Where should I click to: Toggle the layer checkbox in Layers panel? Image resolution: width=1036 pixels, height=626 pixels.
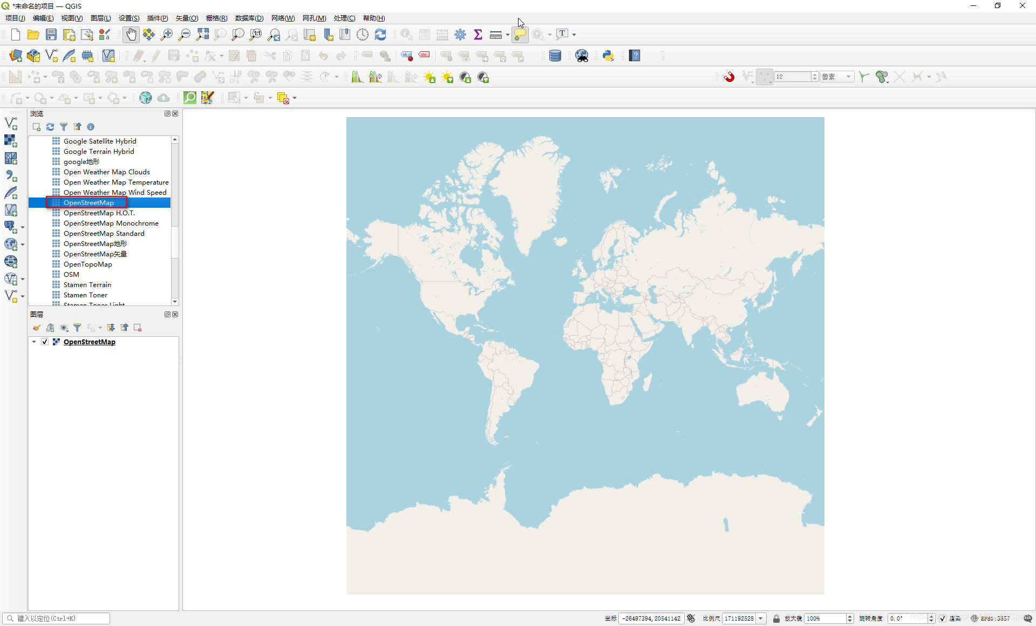tap(44, 341)
